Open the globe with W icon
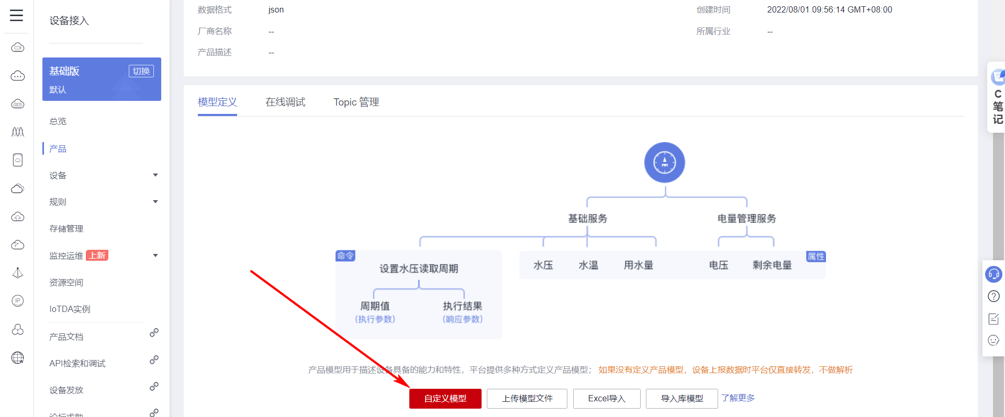 [18, 357]
